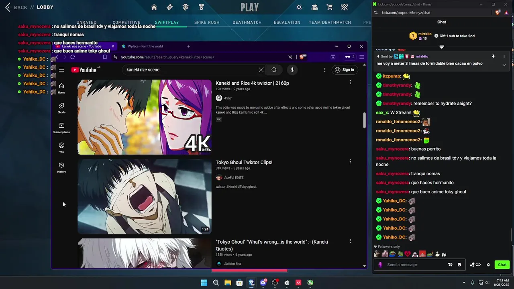Open You page in YouTube sidebar

[x=61, y=148]
